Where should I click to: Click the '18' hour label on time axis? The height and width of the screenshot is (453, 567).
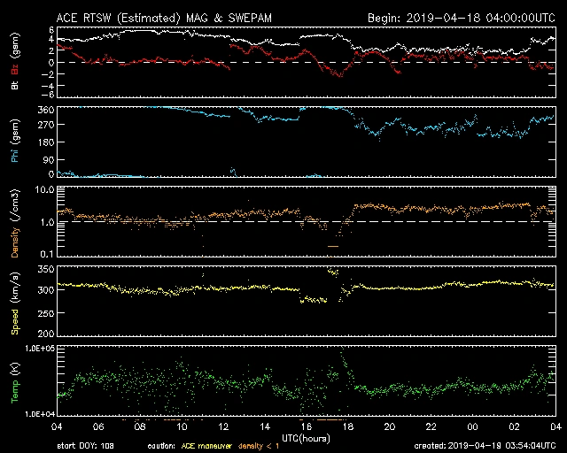(x=348, y=427)
